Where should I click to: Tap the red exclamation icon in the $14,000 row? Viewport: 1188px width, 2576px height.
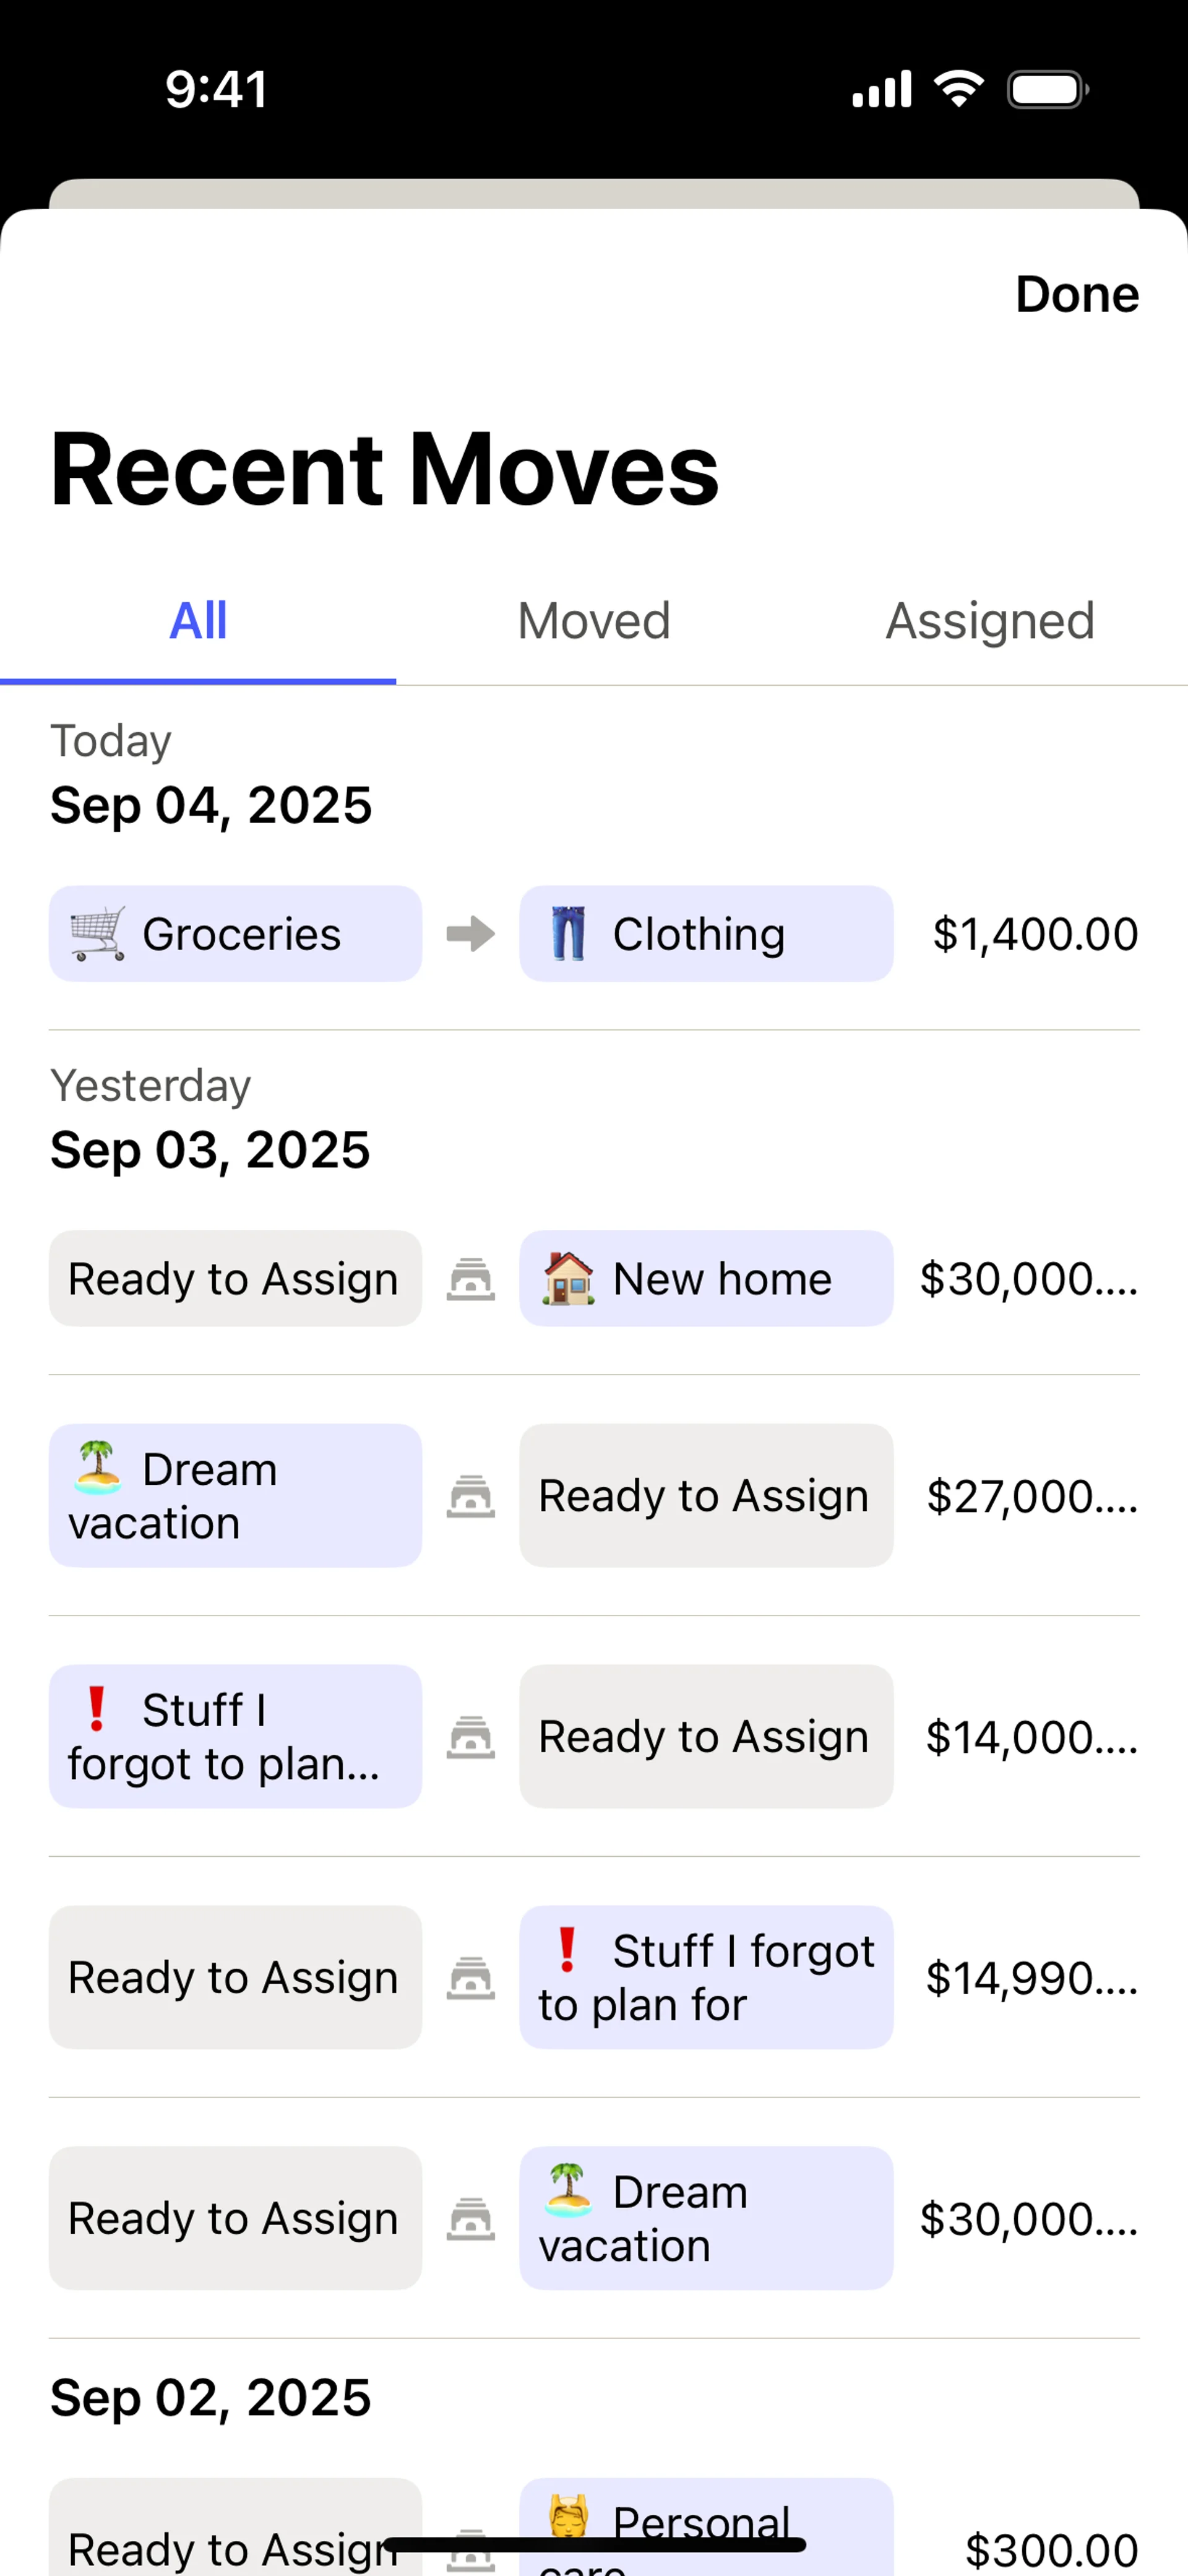[x=97, y=1709]
